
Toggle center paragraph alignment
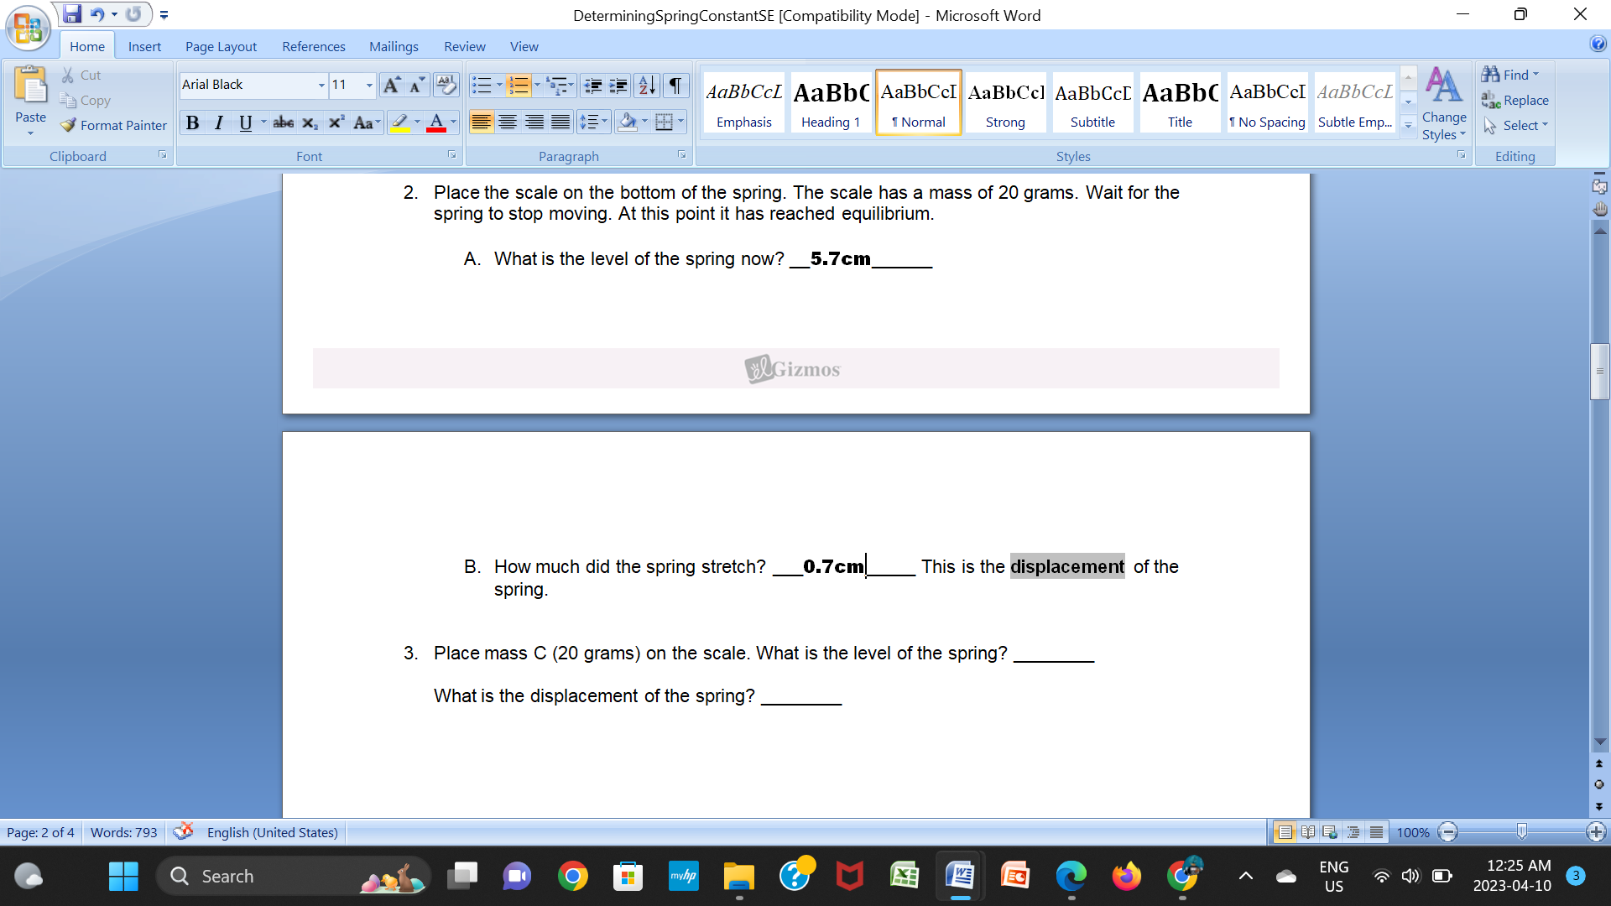508,122
